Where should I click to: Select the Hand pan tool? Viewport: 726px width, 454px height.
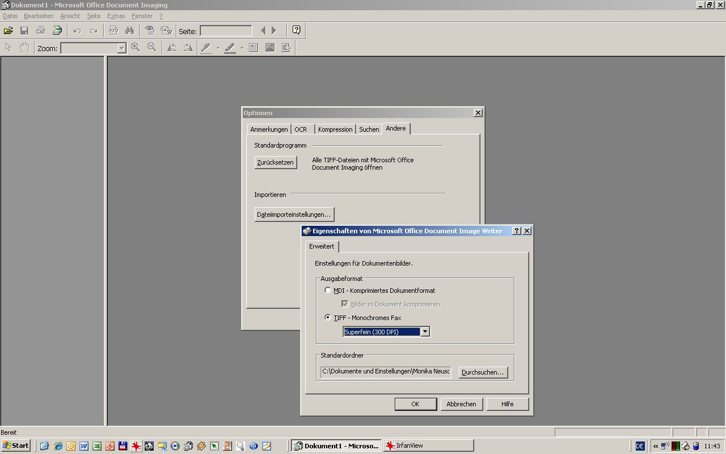(x=24, y=48)
